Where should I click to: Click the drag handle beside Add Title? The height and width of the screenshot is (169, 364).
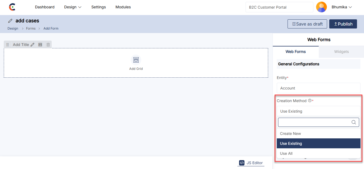pos(8,45)
